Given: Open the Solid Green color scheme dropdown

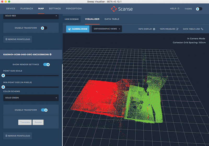Looking at the screenshot, I should [x=31, y=98].
